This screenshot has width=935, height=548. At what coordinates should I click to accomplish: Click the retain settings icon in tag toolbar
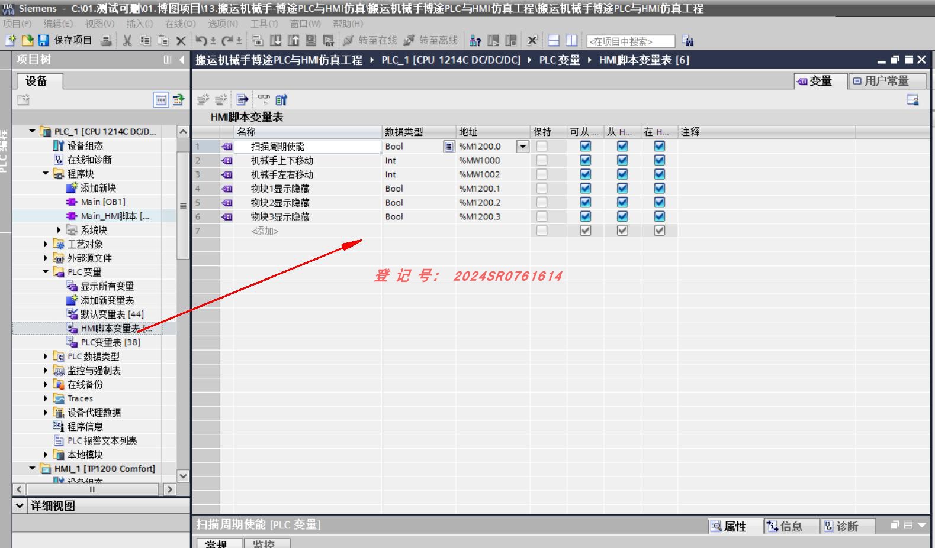[281, 99]
